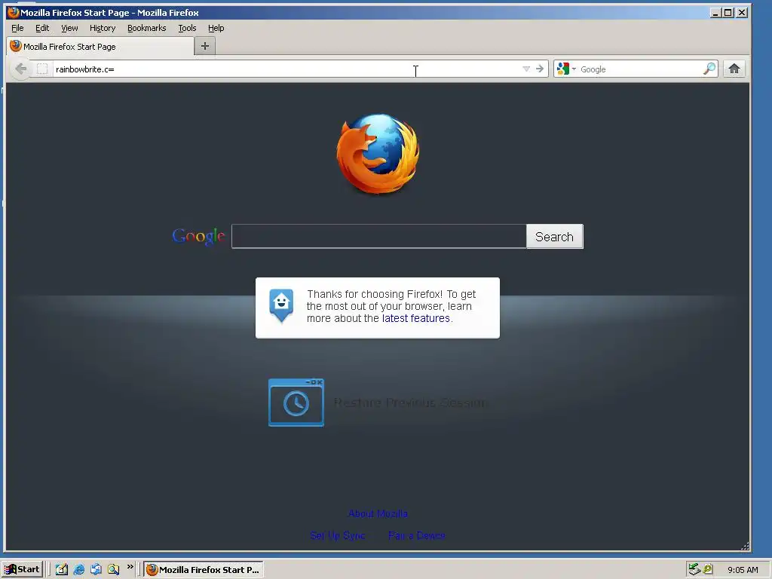Image resolution: width=772 pixels, height=579 pixels.
Task: Click the magnifying glass search icon
Action: (709, 69)
